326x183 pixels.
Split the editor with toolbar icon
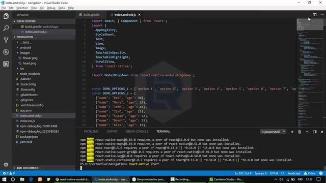[x=315, y=15]
